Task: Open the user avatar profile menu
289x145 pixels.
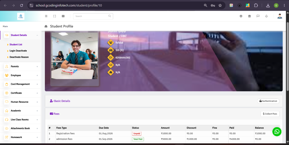Action: 280,16
